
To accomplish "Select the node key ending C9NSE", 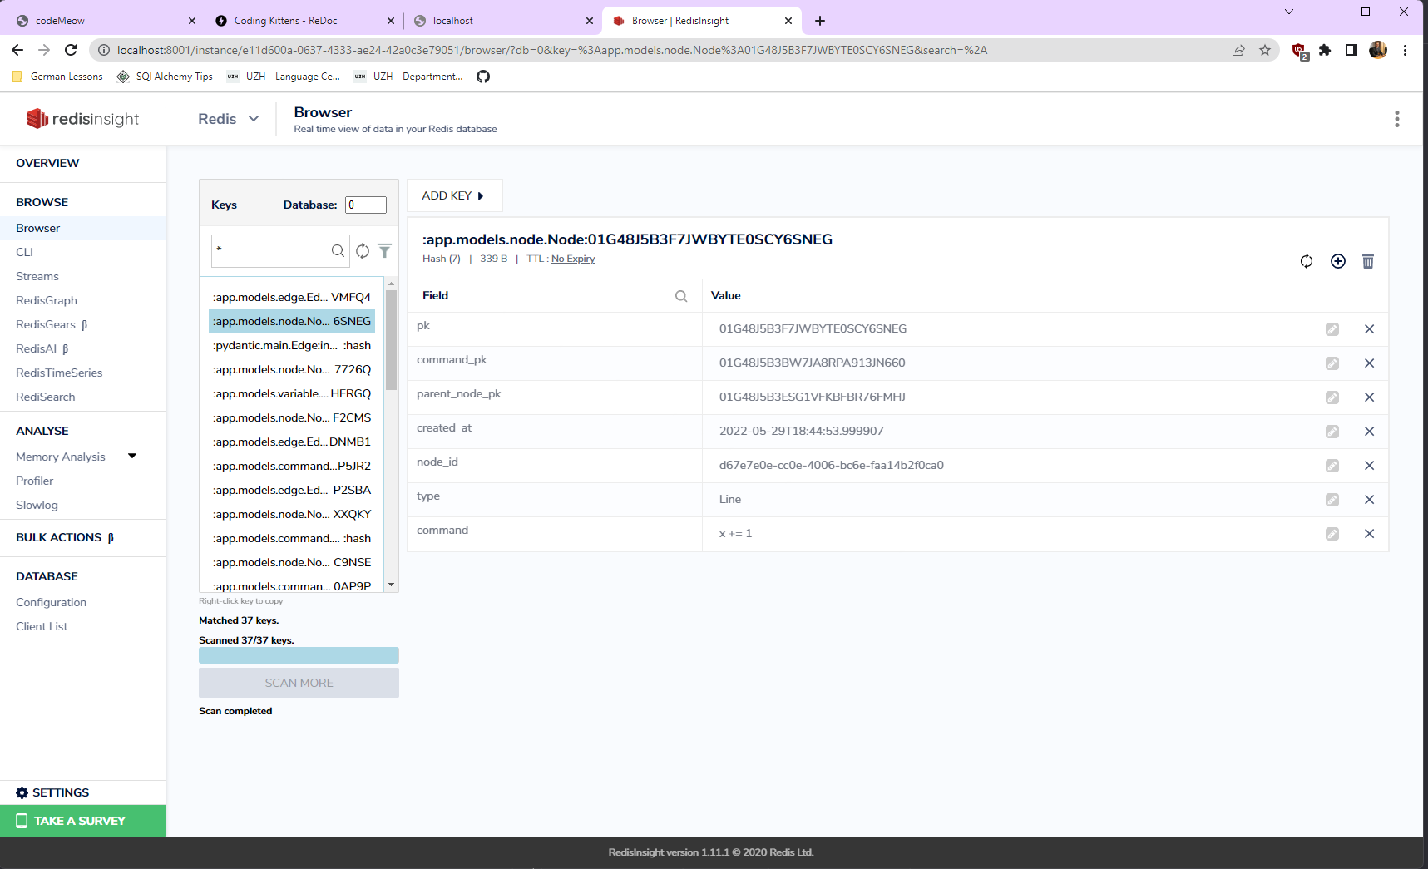I will [292, 562].
